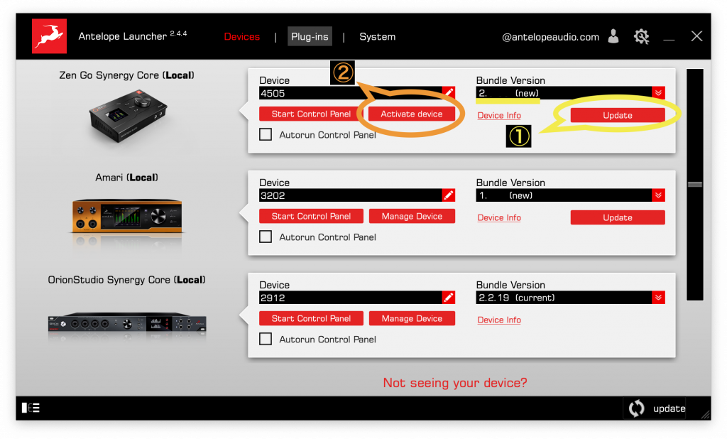The height and width of the screenshot is (439, 727).
Task: Expand Bundle Version dropdown for Amari
Action: (x=658, y=195)
